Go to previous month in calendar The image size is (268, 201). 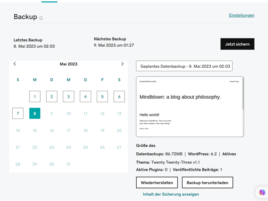click(15, 64)
